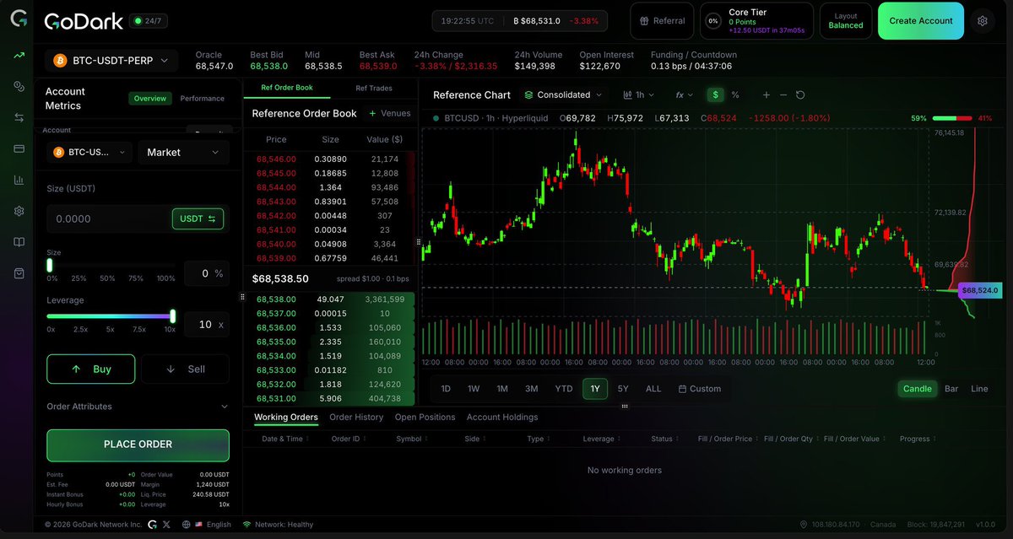Click the add Venues button
This screenshot has height=539, width=1013.
click(x=390, y=113)
